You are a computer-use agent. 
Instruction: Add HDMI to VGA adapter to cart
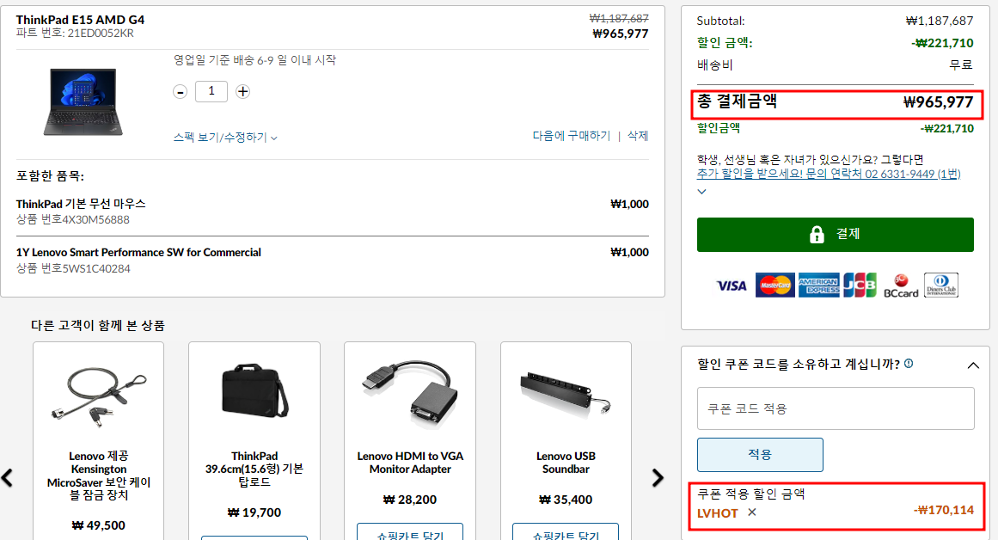(x=410, y=532)
